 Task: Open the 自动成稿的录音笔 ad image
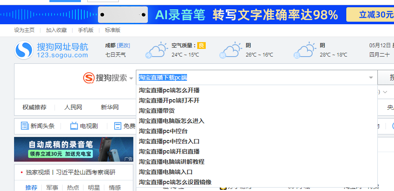point(74,149)
